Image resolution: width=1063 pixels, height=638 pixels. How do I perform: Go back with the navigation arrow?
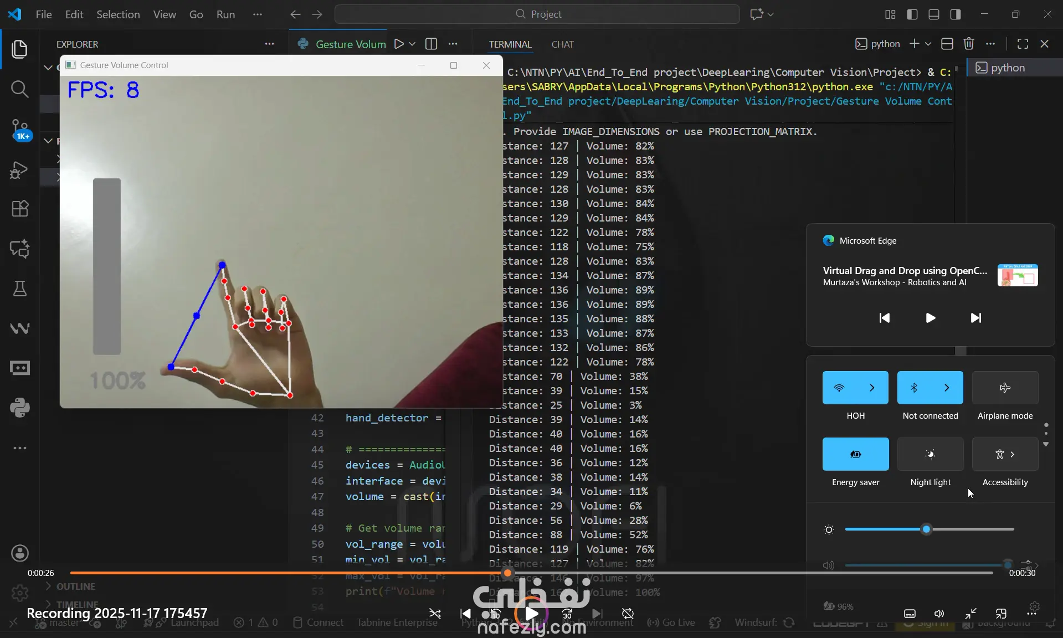296,14
